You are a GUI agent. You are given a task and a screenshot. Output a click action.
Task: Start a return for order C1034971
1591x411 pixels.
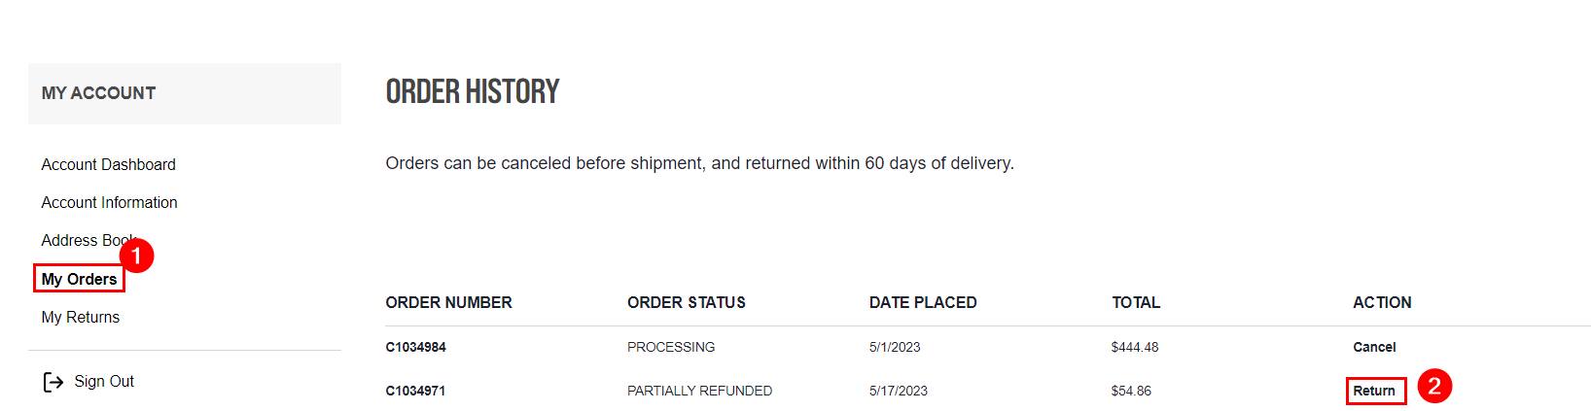point(1374,391)
